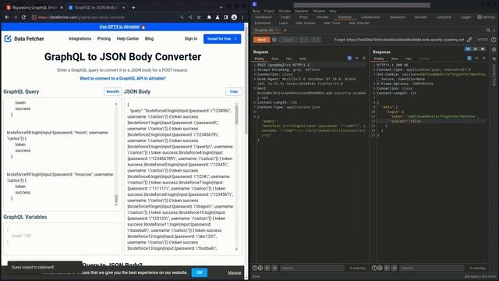This screenshot has width=499, height=281.
Task: Open the Pricing page link
Action: (x=104, y=38)
